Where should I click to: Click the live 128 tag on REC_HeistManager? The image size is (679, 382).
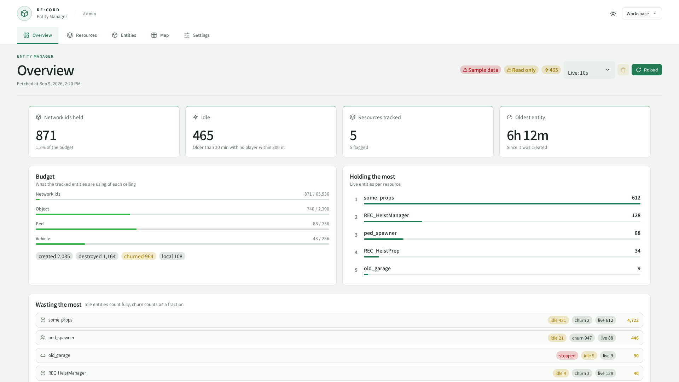click(x=605, y=373)
